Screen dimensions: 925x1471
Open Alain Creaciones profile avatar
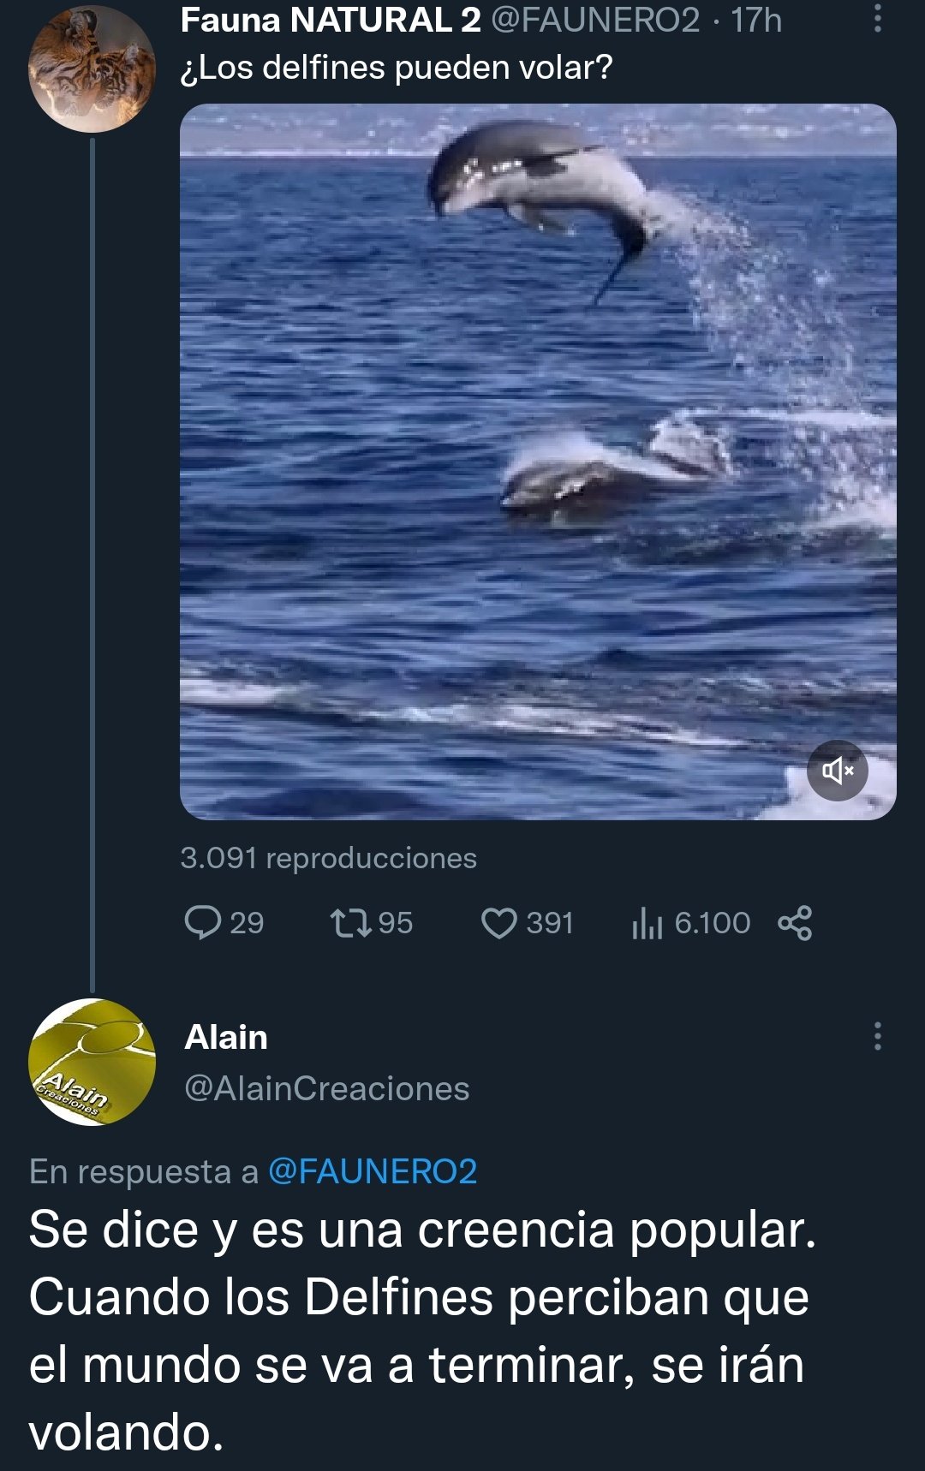pyautogui.click(x=92, y=1062)
